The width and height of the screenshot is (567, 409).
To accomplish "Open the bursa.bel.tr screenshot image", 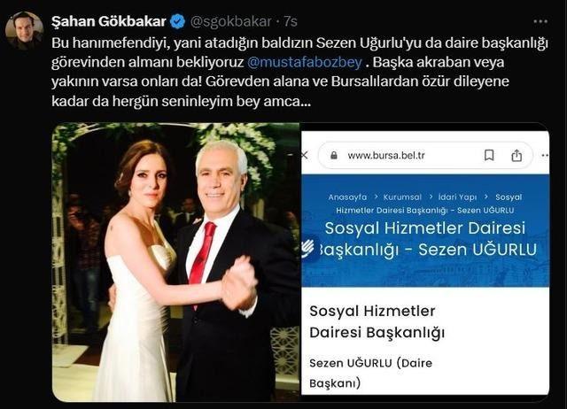I will [x=425, y=262].
